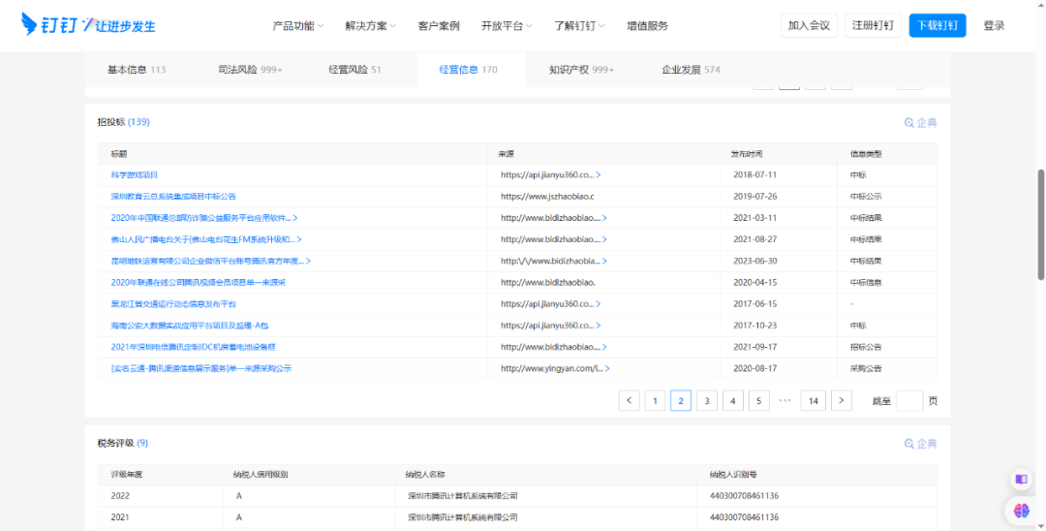Expand the 解决方案 menu
Image resolution: width=1046 pixels, height=531 pixels.
(370, 26)
